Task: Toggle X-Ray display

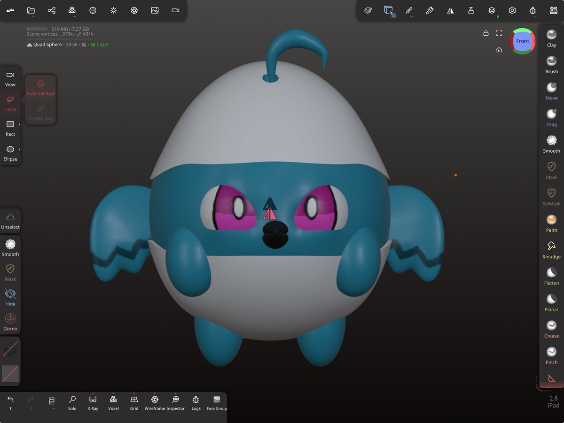Action: [x=93, y=403]
